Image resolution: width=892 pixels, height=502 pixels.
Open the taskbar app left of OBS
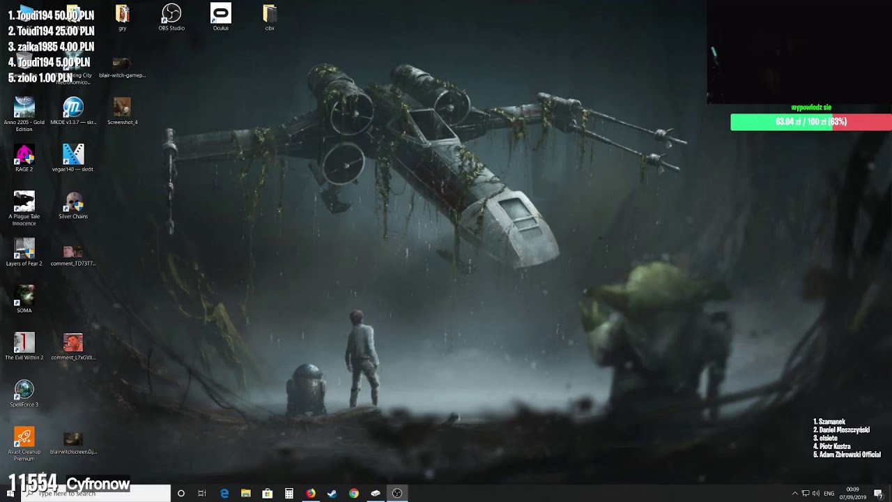(x=376, y=493)
